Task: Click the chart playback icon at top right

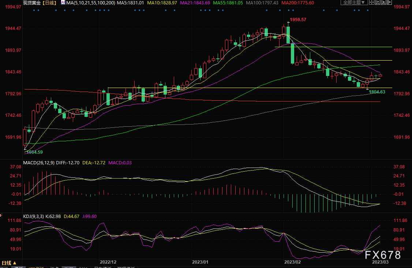Action: (383, 3)
